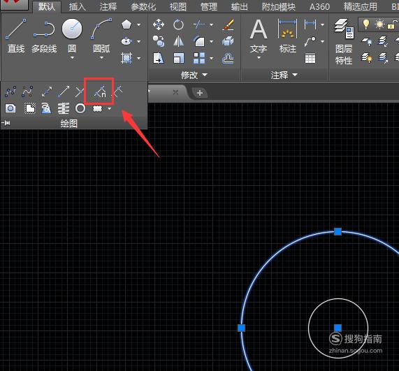Image resolution: width=399 pixels, height=371 pixels.
Task: Switch to the 管理 ribbon tab
Action: click(x=209, y=7)
